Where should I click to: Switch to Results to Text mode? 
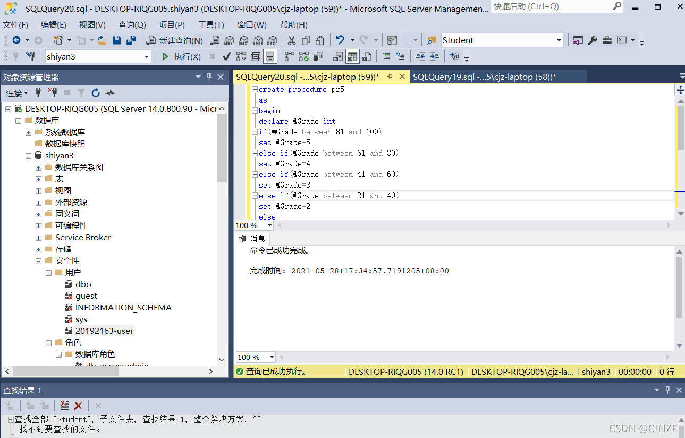(338, 56)
